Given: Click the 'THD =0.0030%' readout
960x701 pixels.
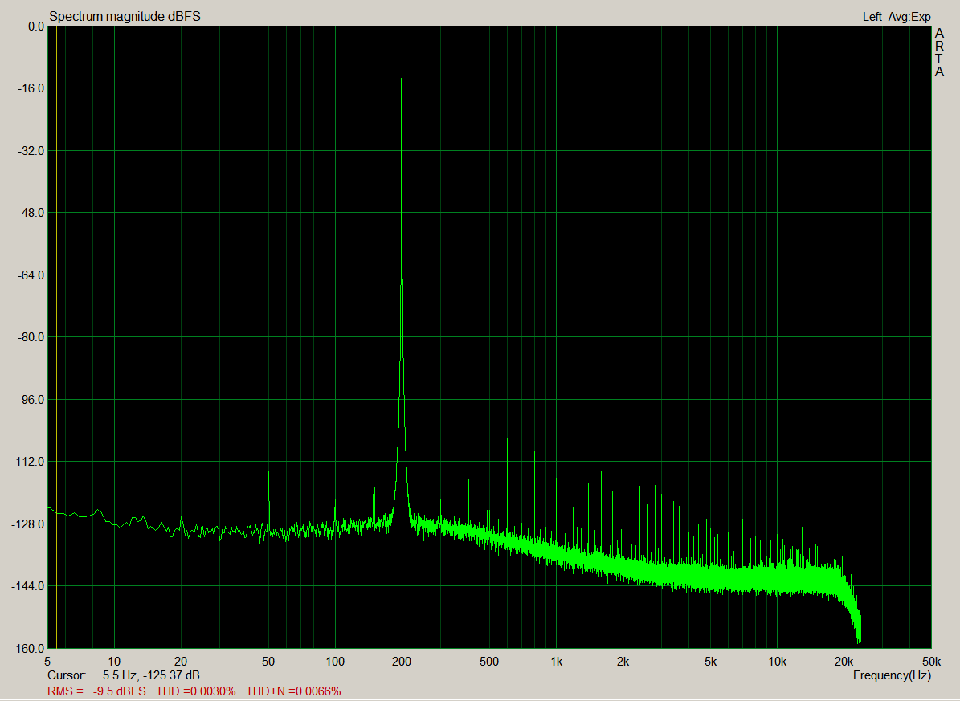Looking at the screenshot, I should (x=196, y=691).
